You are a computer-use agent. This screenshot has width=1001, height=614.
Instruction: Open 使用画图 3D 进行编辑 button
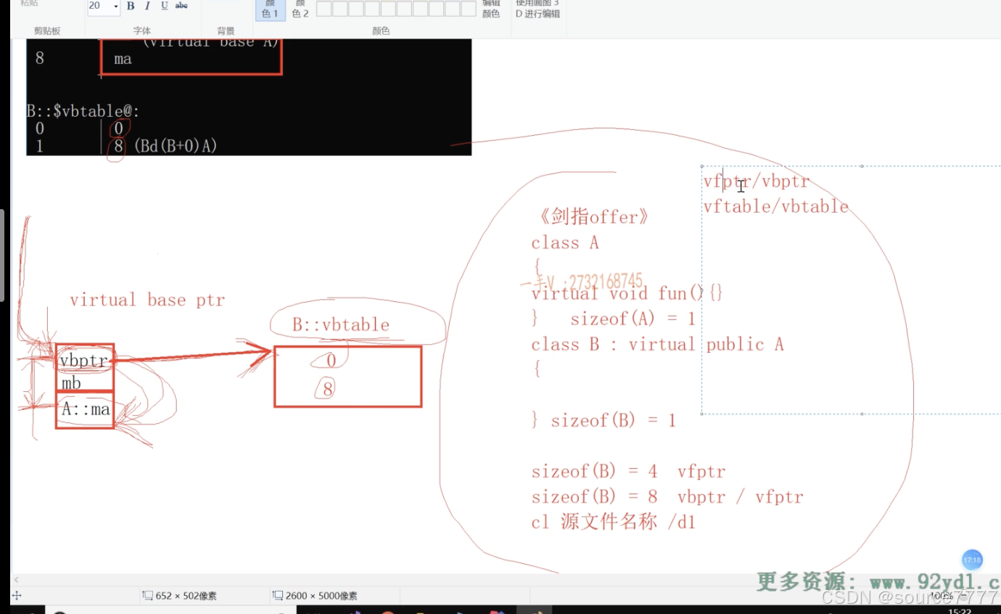click(537, 9)
